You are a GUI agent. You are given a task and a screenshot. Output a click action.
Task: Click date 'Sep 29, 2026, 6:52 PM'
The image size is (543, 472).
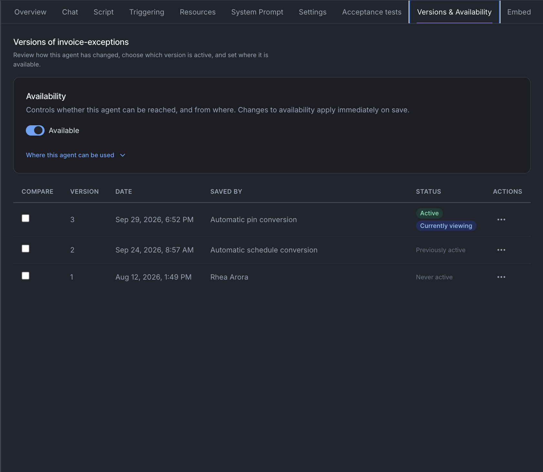click(154, 220)
